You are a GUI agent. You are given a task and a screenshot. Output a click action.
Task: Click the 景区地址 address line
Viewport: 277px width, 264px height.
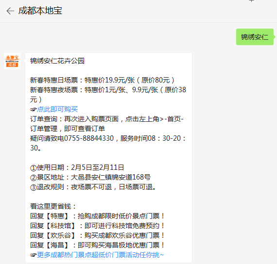point(90,177)
